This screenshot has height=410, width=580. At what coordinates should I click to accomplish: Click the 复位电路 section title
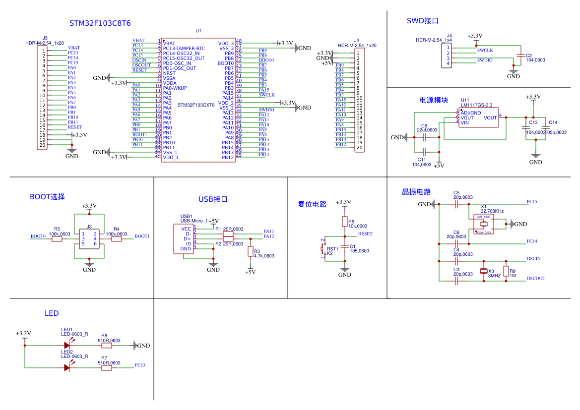click(x=312, y=204)
